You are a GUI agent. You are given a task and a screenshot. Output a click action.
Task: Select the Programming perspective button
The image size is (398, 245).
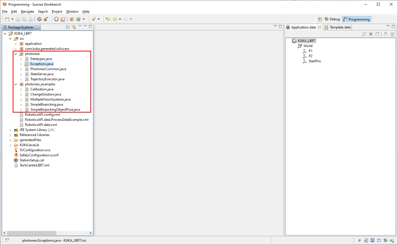point(357,19)
